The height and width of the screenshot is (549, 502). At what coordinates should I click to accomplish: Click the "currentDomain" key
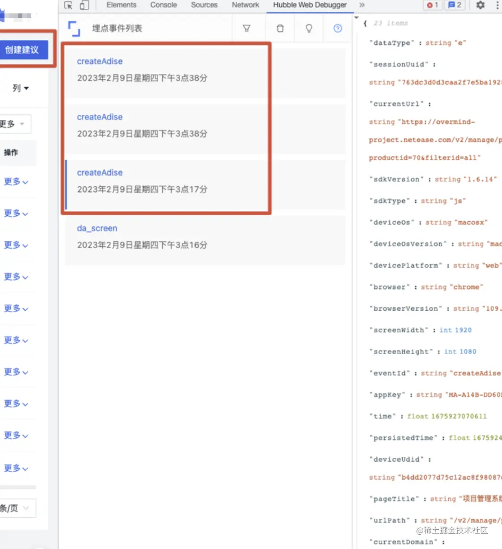pyautogui.click(x=404, y=542)
